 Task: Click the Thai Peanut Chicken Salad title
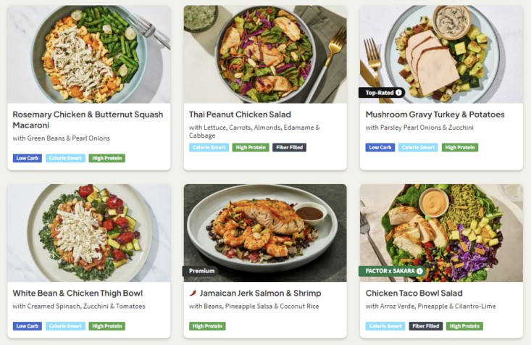[240, 115]
